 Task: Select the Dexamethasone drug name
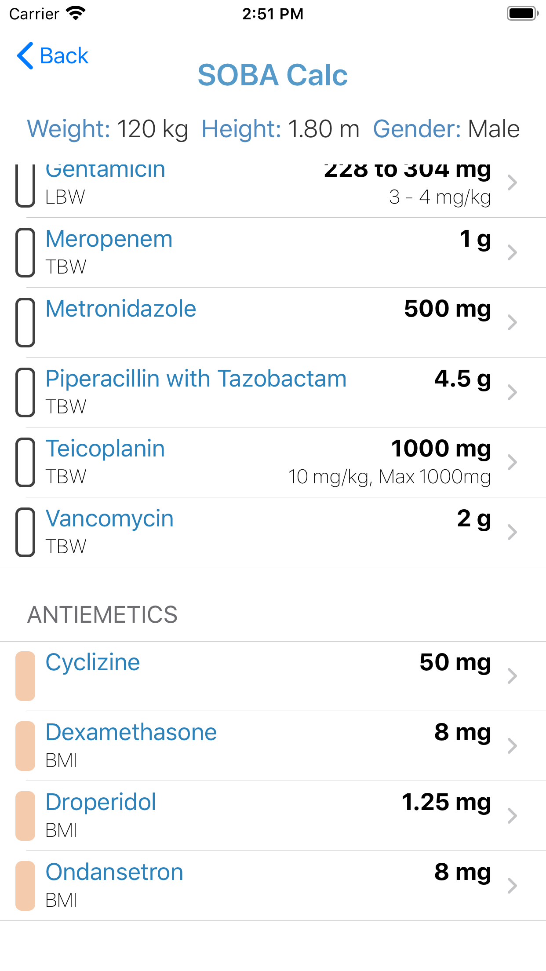coord(131,732)
